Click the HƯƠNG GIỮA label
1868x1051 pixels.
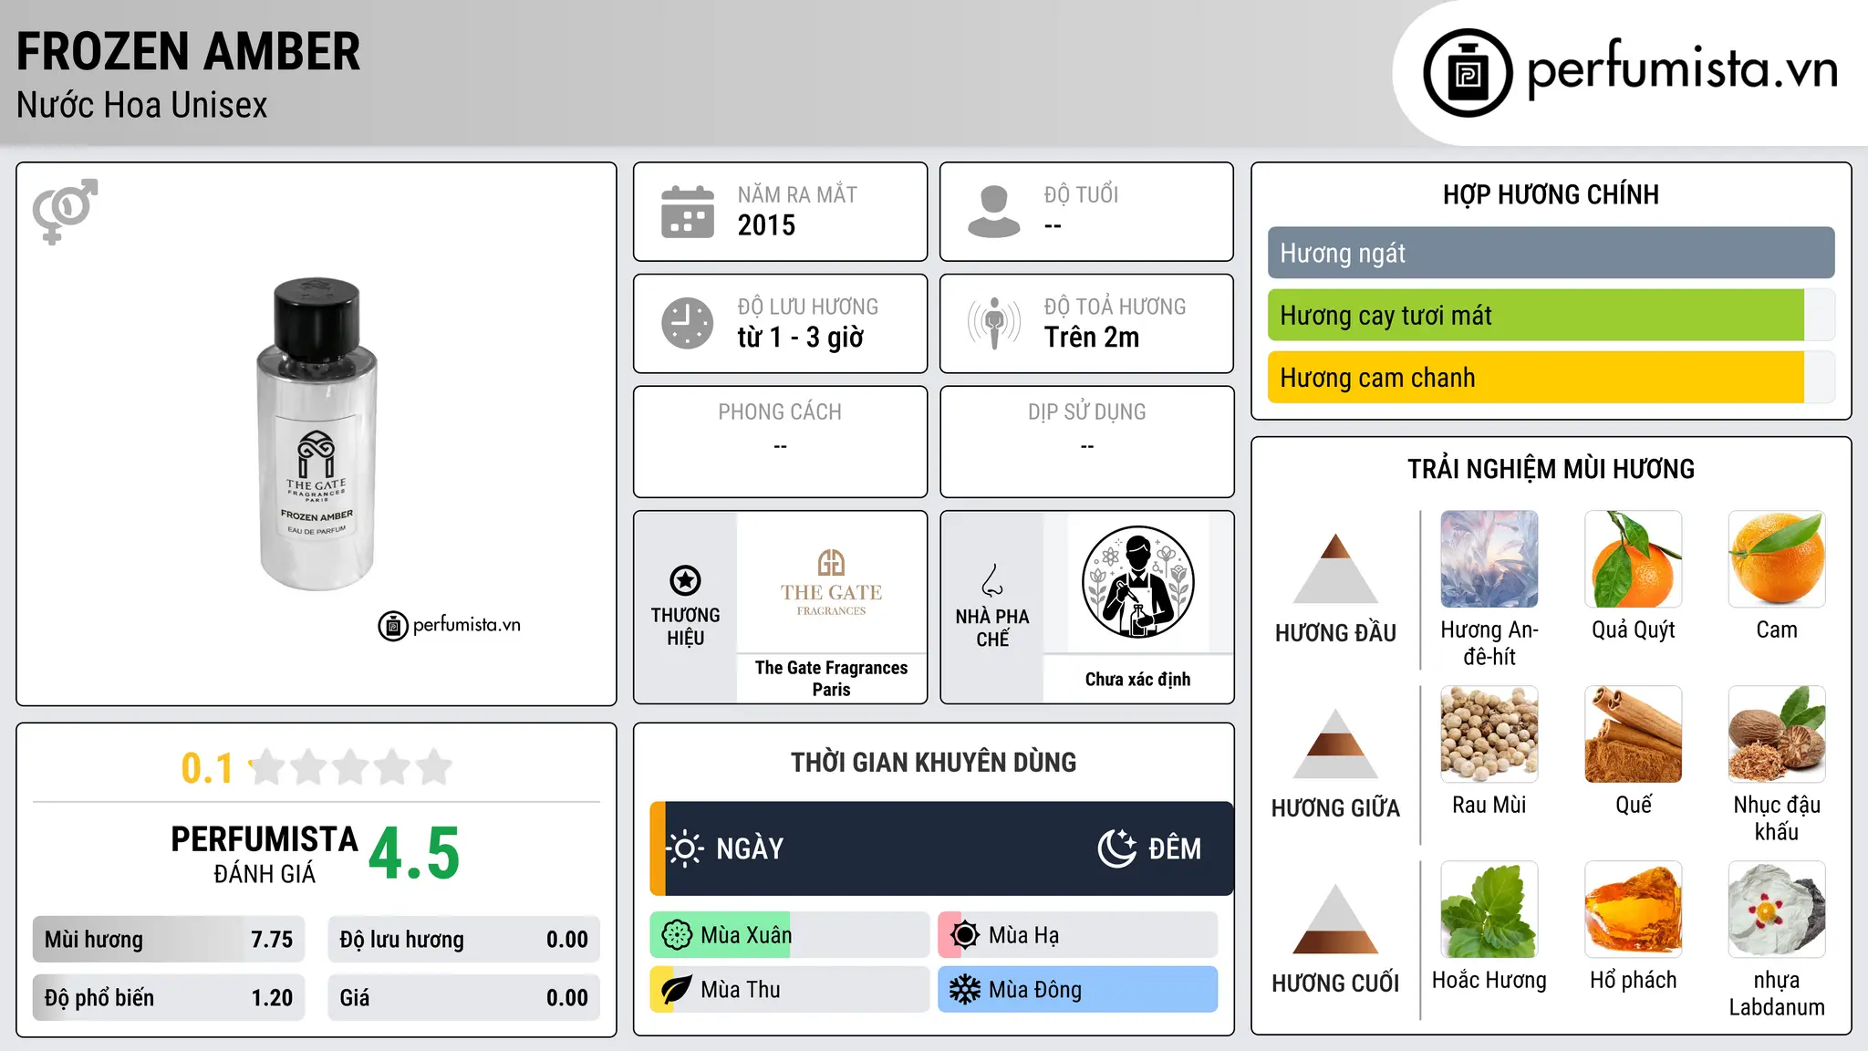pyautogui.click(x=1335, y=808)
